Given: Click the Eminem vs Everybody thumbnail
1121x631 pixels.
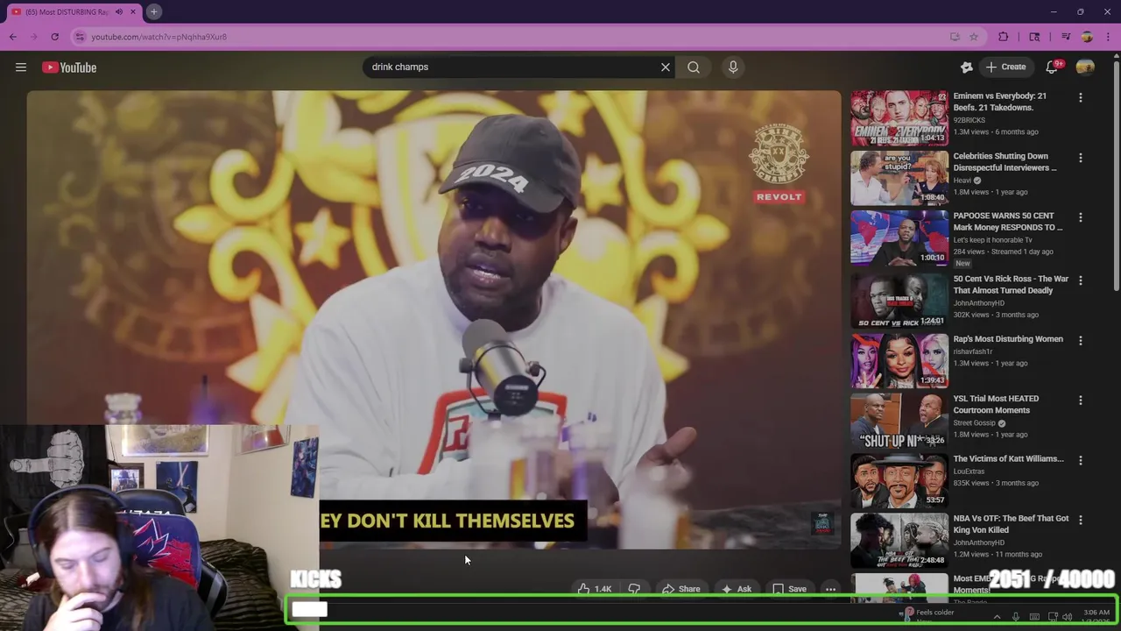Looking at the screenshot, I should (899, 118).
